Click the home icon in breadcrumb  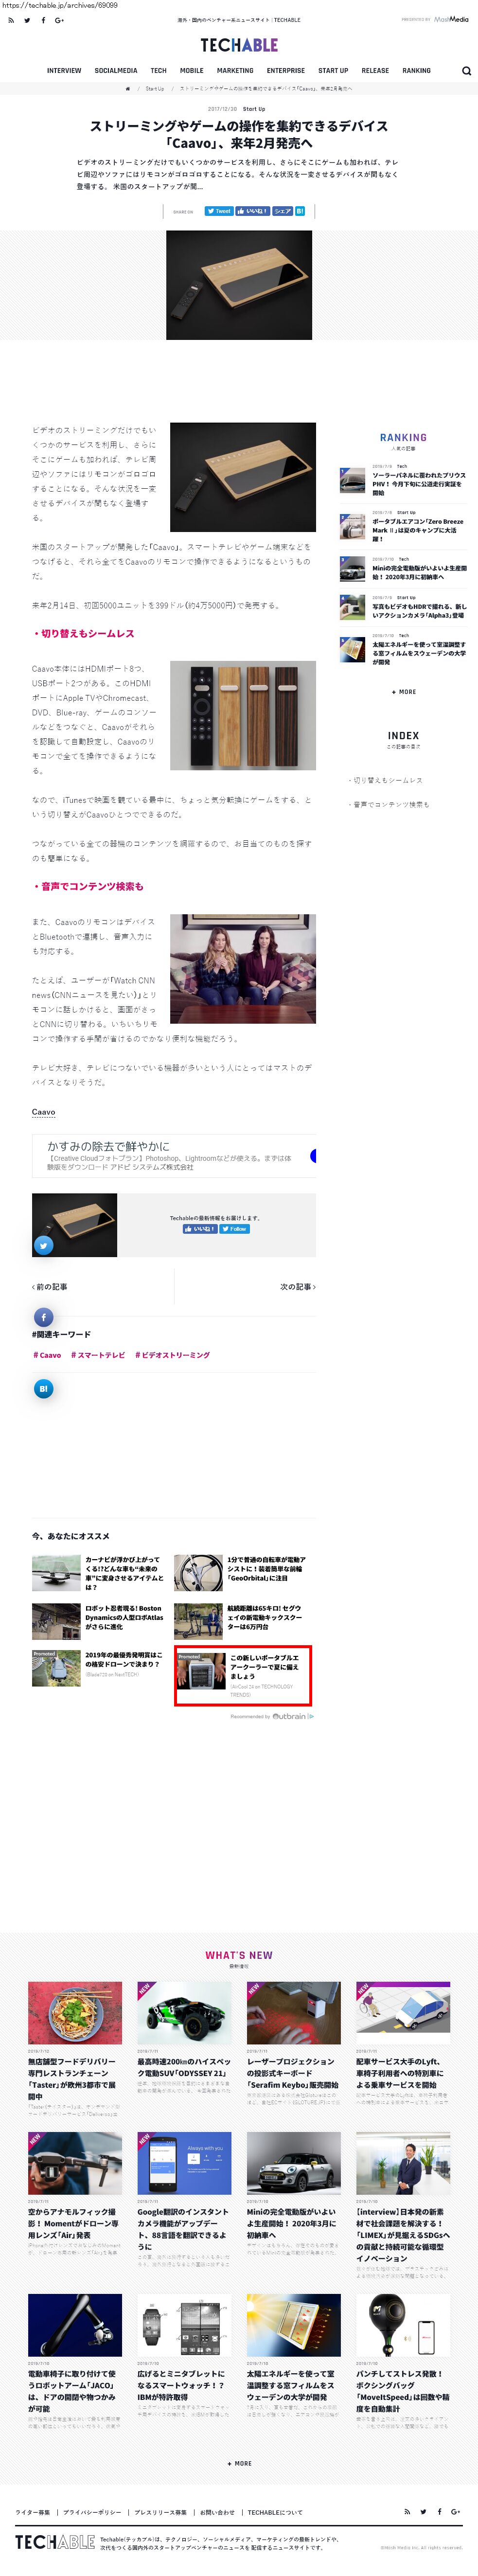pyautogui.click(x=127, y=89)
